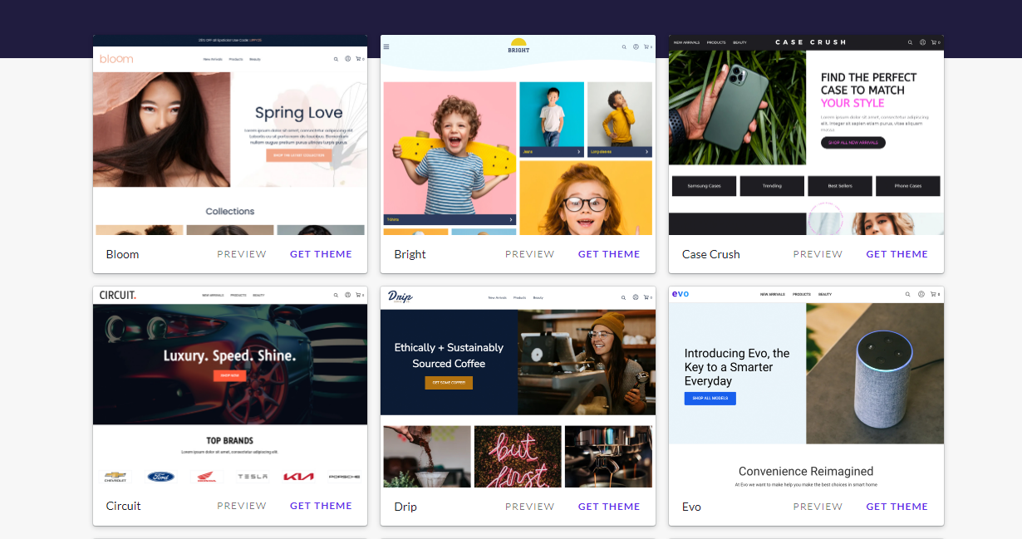Click the account icon in Drip's header
Screen dimensions: 1022x539
[636, 296]
